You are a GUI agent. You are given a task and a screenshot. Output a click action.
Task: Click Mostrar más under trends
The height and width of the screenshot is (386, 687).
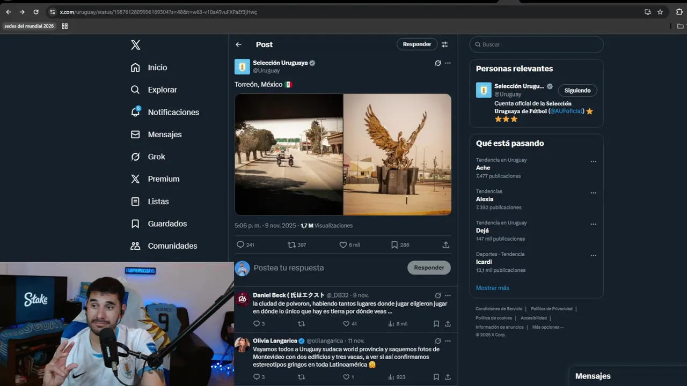coord(492,288)
